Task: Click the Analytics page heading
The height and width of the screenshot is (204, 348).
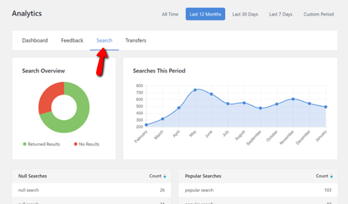Action: click(27, 13)
